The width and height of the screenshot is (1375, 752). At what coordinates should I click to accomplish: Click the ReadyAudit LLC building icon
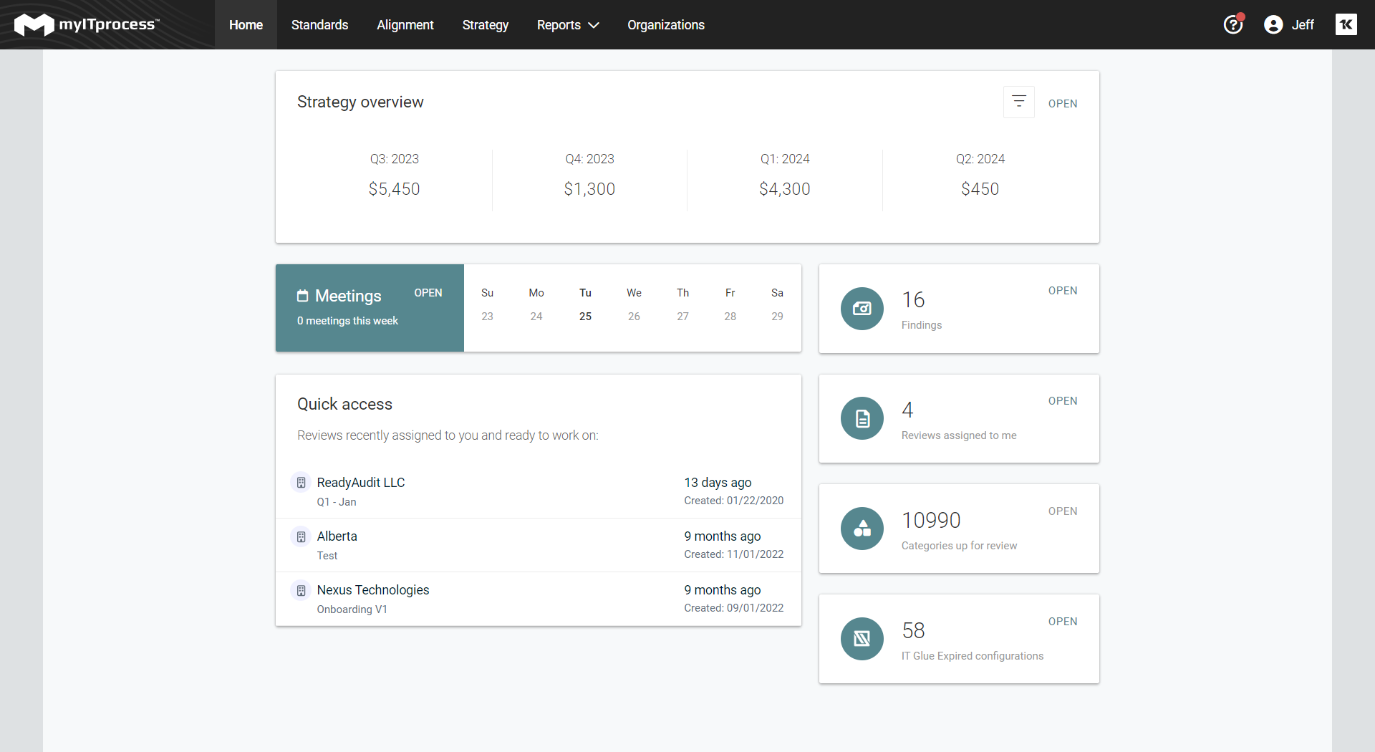tap(301, 483)
